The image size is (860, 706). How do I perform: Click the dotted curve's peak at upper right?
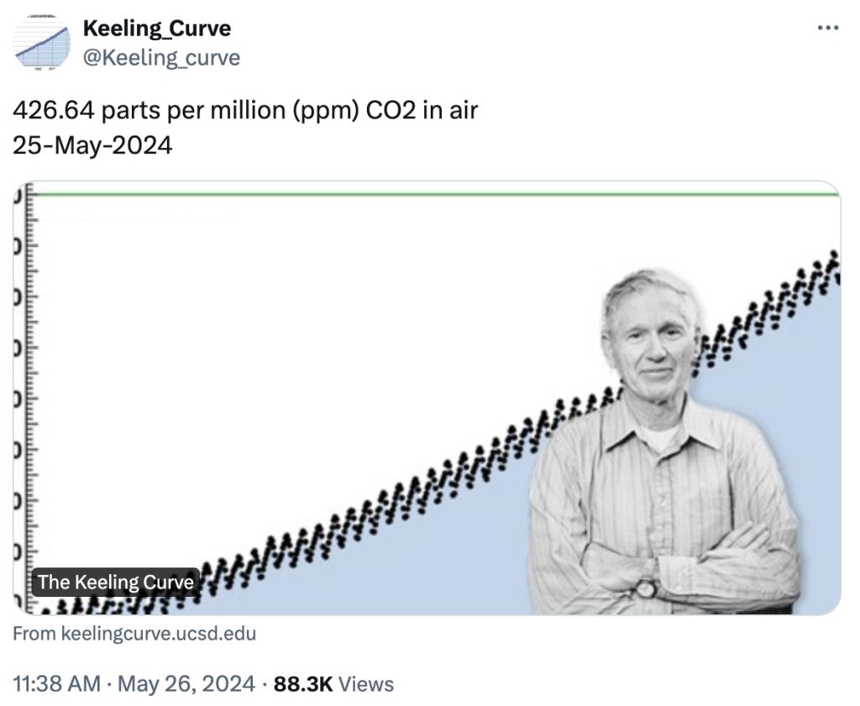832,255
